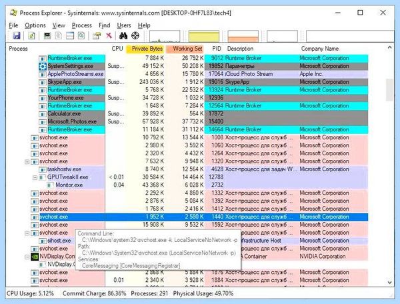
Task: Click the binoculars Find Handle icon
Action: (123, 36)
